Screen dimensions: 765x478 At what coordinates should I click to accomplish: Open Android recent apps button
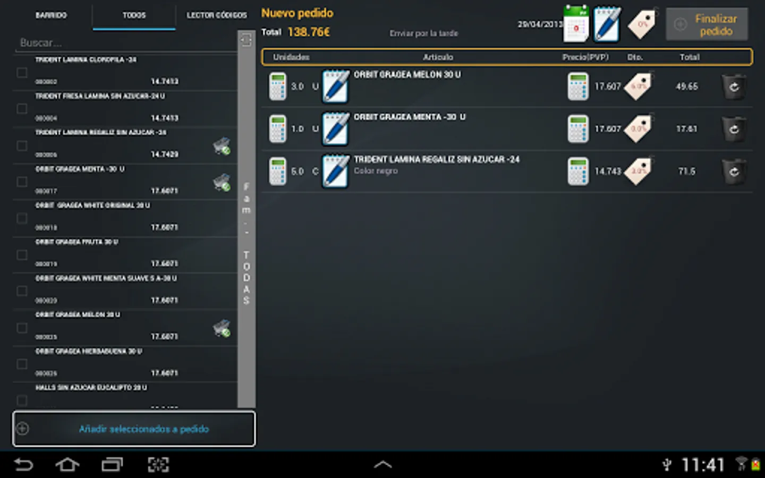tap(112, 465)
